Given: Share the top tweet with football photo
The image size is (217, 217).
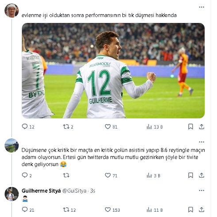Looking at the screenshot, I should point(202,127).
